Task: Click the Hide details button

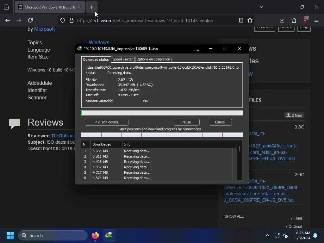Action: click(107, 122)
